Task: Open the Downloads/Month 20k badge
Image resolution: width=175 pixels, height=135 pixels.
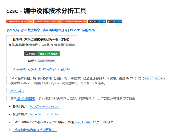Action: 48,21
